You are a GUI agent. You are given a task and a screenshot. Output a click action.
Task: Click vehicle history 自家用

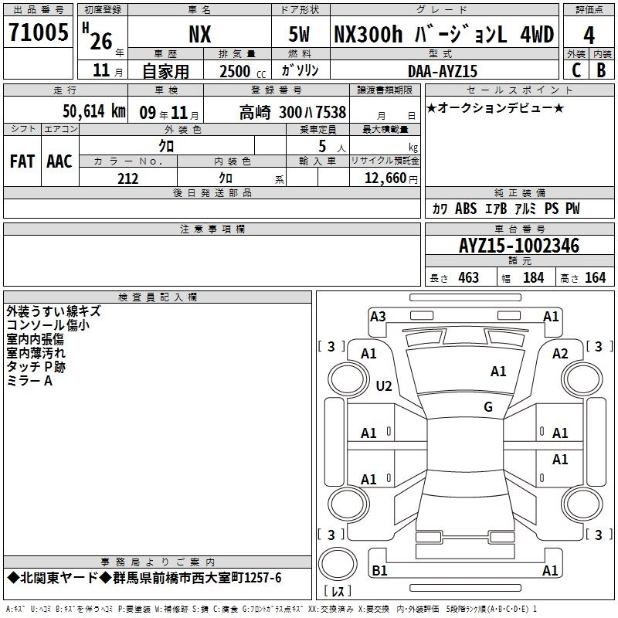[x=165, y=71]
